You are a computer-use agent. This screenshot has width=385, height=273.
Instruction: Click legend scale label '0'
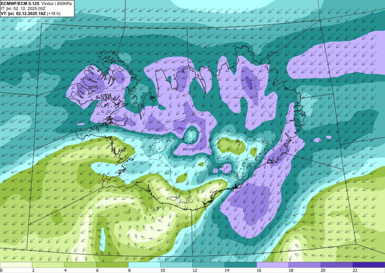click(1, 270)
